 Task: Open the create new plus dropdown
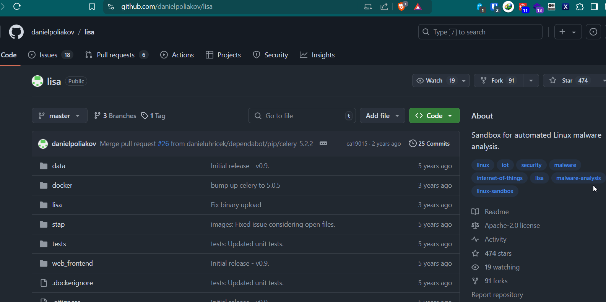coord(568,32)
